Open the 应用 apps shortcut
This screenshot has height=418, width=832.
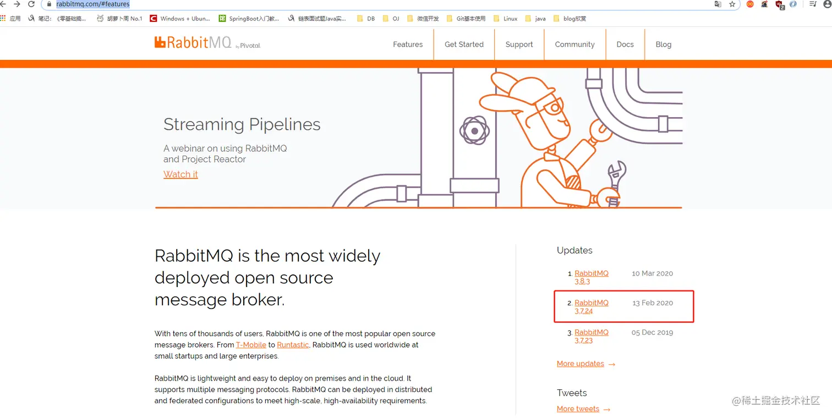[10, 18]
